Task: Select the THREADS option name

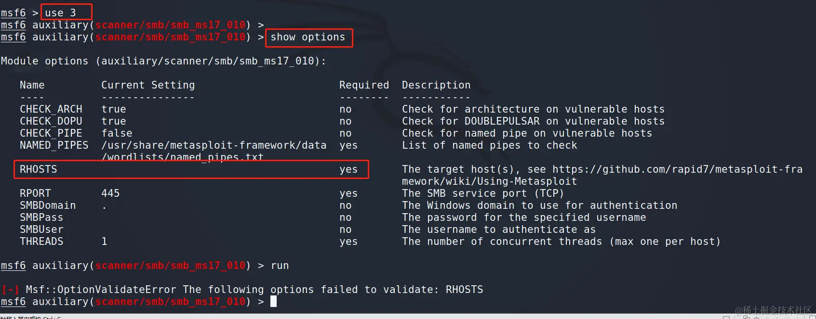Action: [x=41, y=242]
